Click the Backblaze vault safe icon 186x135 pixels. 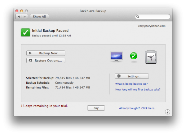(151, 57)
